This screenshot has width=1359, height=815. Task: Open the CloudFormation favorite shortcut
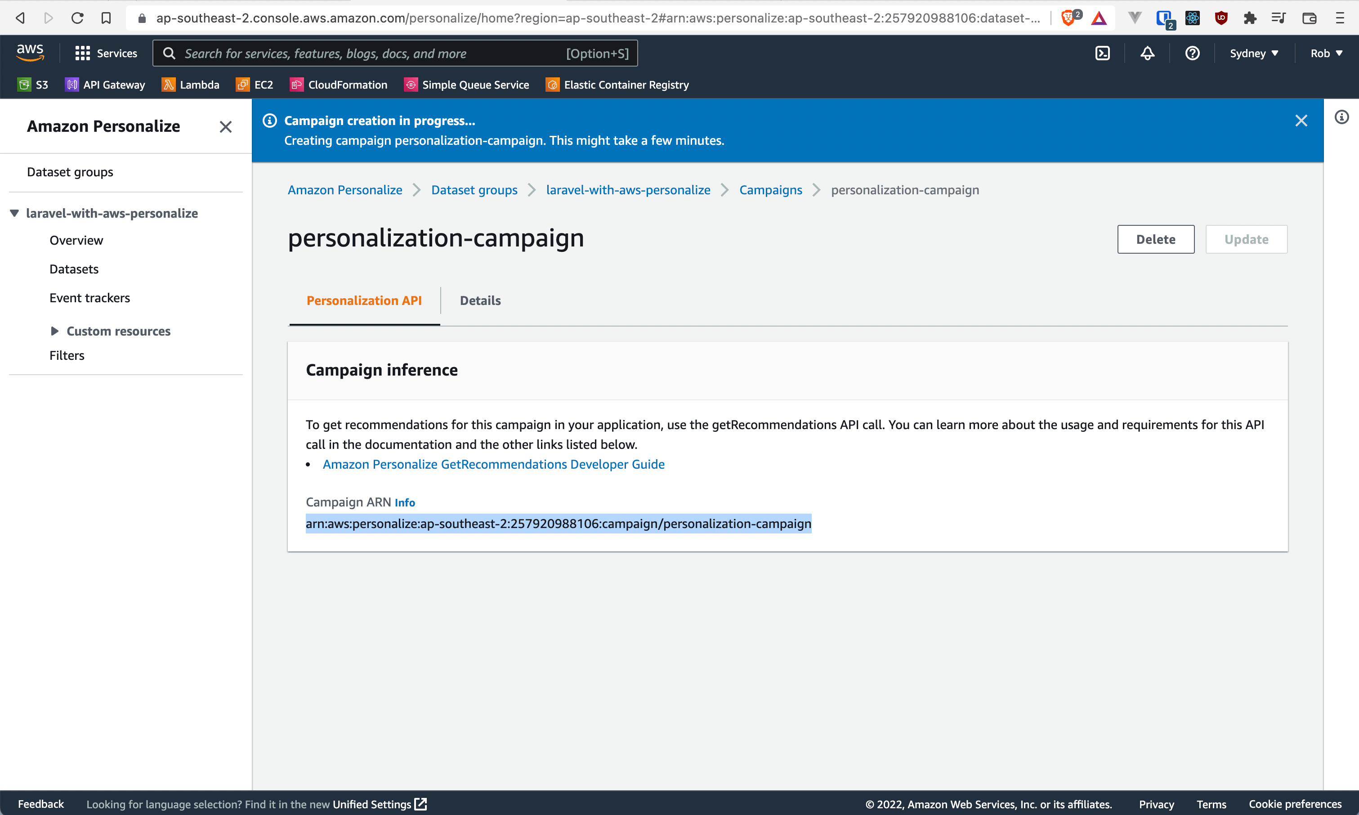[x=338, y=85]
